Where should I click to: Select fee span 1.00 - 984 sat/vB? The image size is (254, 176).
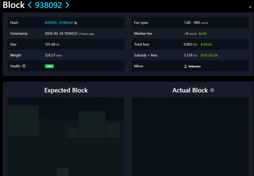196,23
